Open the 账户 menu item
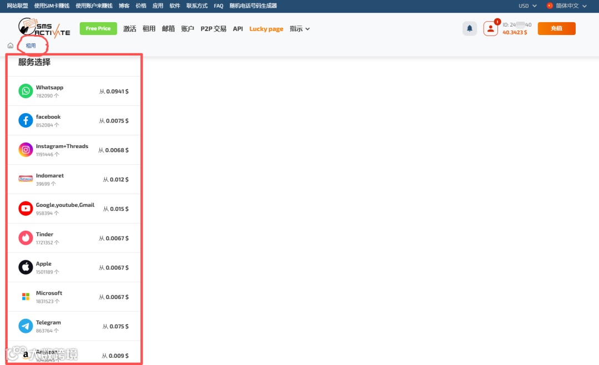 coord(187,29)
